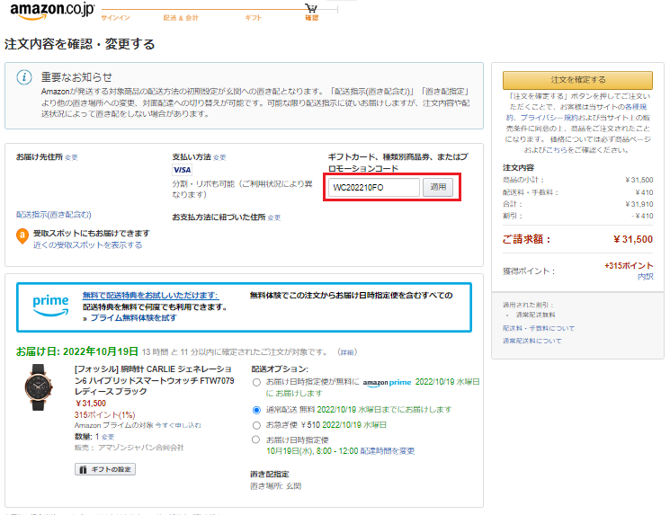
Task: Click ご請求額 total ￥31,500
Action: pyautogui.click(x=577, y=239)
